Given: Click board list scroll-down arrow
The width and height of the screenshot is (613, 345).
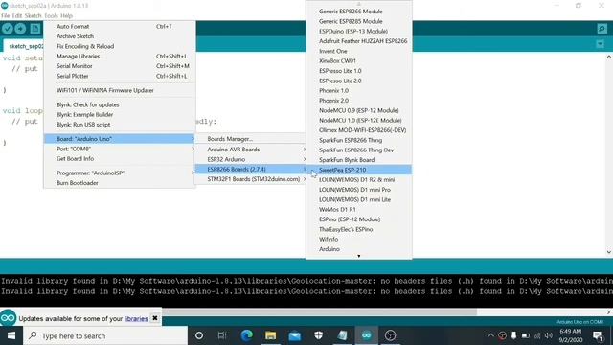Looking at the screenshot, I should [x=359, y=256].
